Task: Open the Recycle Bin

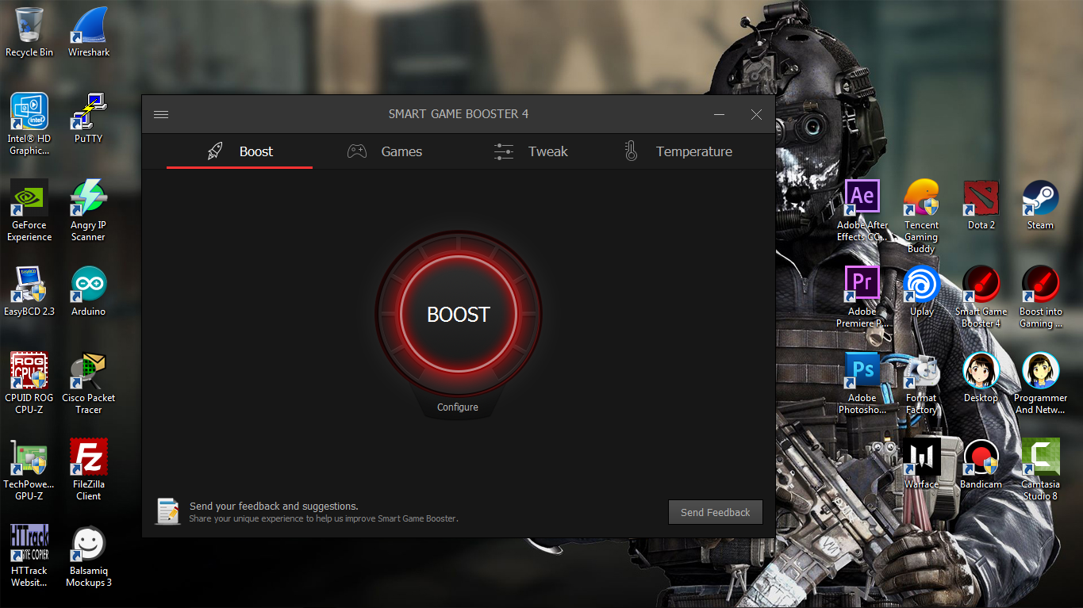Action: pyautogui.click(x=29, y=24)
